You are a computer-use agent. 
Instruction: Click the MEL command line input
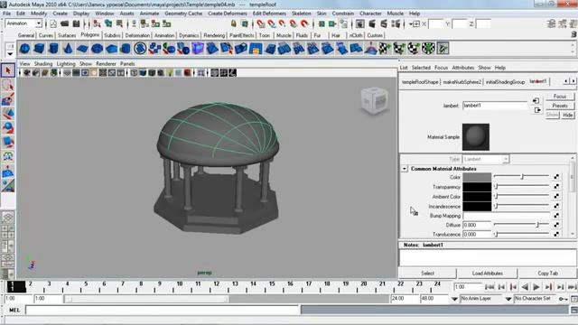point(162,311)
